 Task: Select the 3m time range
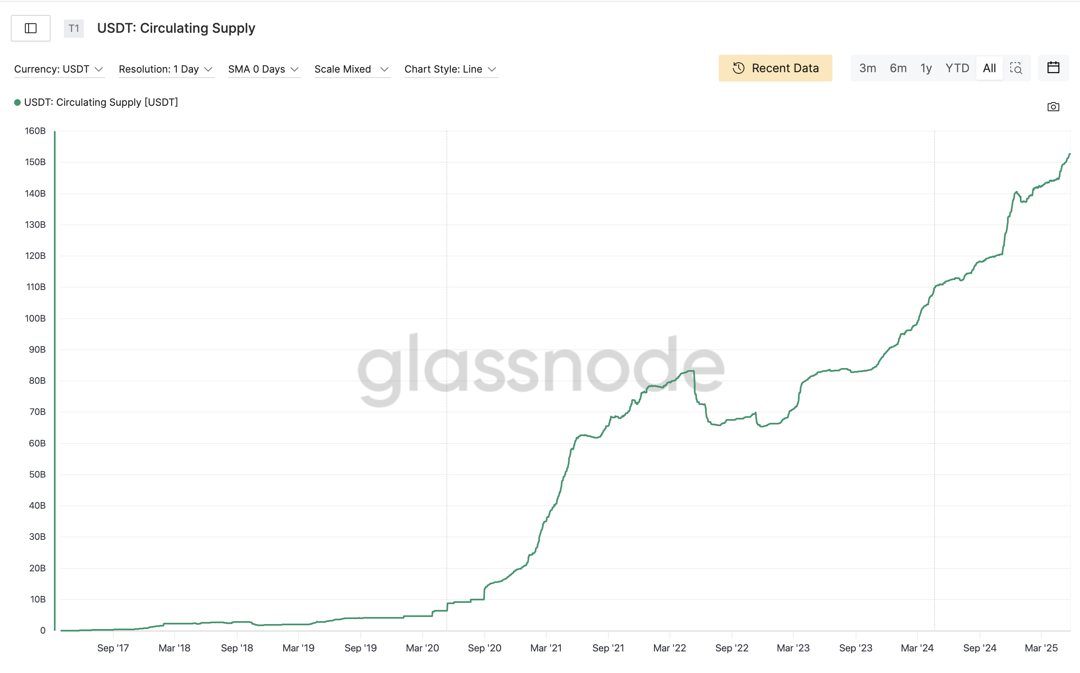(867, 68)
